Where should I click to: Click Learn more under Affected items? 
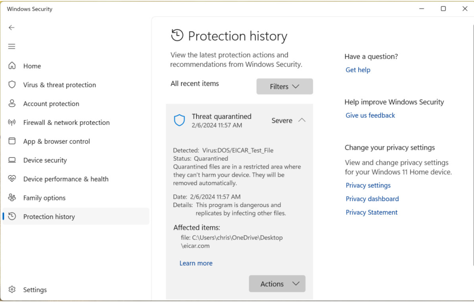(x=196, y=263)
